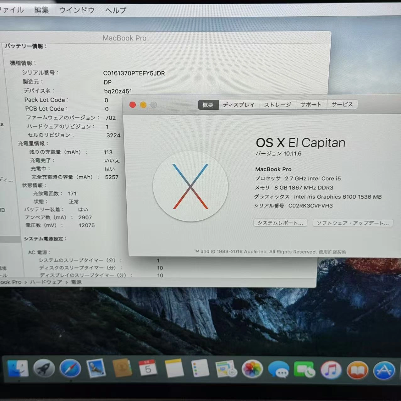Launch Safari browser
Image resolution: width=401 pixels, height=401 pixels.
(70, 368)
